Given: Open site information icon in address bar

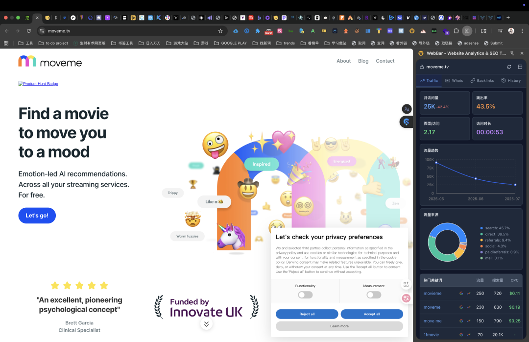Looking at the screenshot, I should (42, 31).
